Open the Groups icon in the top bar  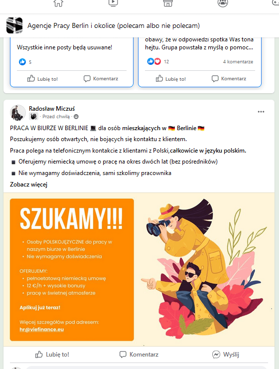point(223,3)
